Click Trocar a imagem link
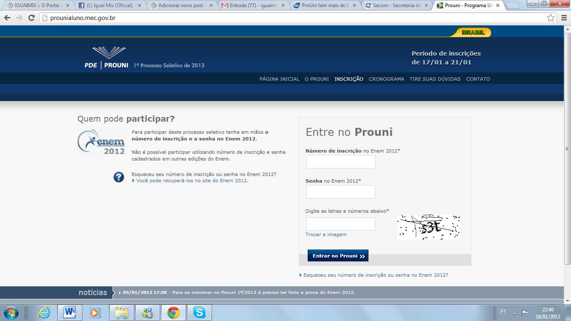The width and height of the screenshot is (571, 321). (x=326, y=234)
